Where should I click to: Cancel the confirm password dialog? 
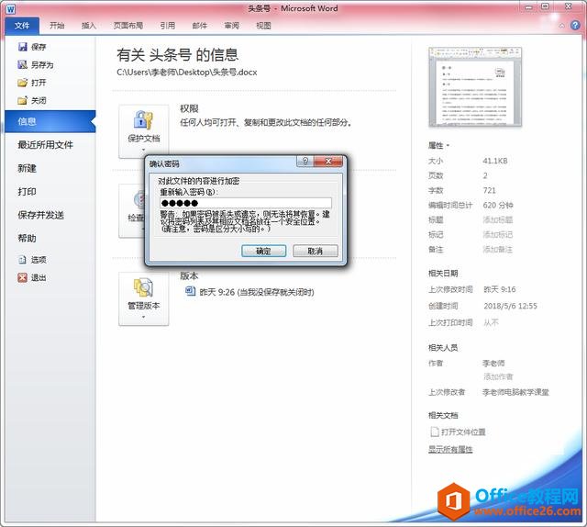(316, 251)
